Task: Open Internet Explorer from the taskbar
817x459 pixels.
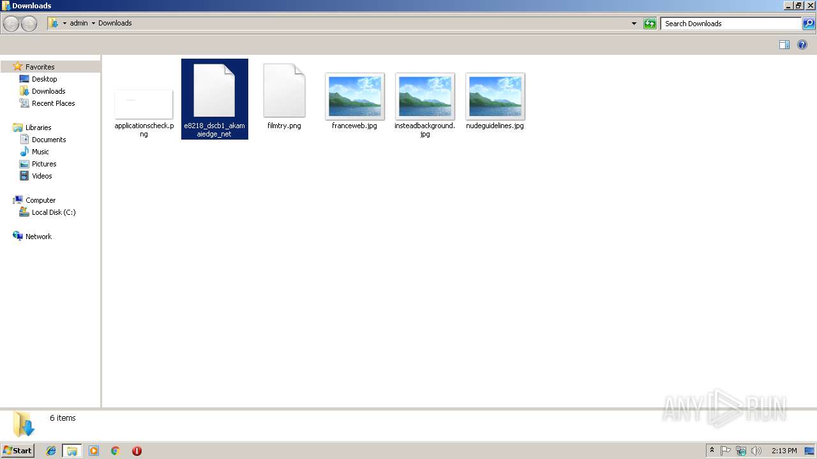Action: [x=51, y=451]
